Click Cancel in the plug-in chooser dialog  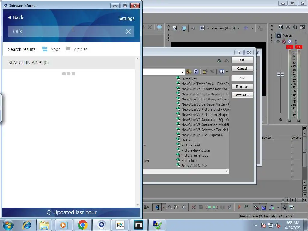coord(242,69)
